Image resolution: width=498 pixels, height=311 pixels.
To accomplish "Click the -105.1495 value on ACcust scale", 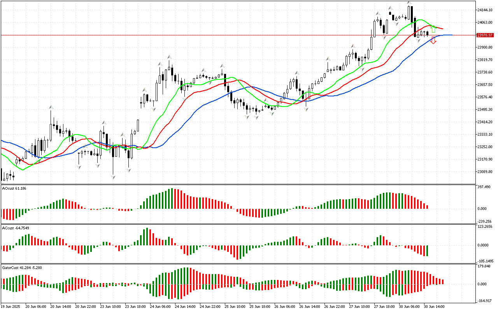I will click(x=486, y=261).
